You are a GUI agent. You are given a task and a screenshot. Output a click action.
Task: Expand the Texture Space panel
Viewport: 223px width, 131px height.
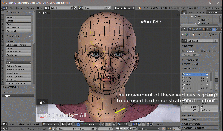(x=192, y=59)
